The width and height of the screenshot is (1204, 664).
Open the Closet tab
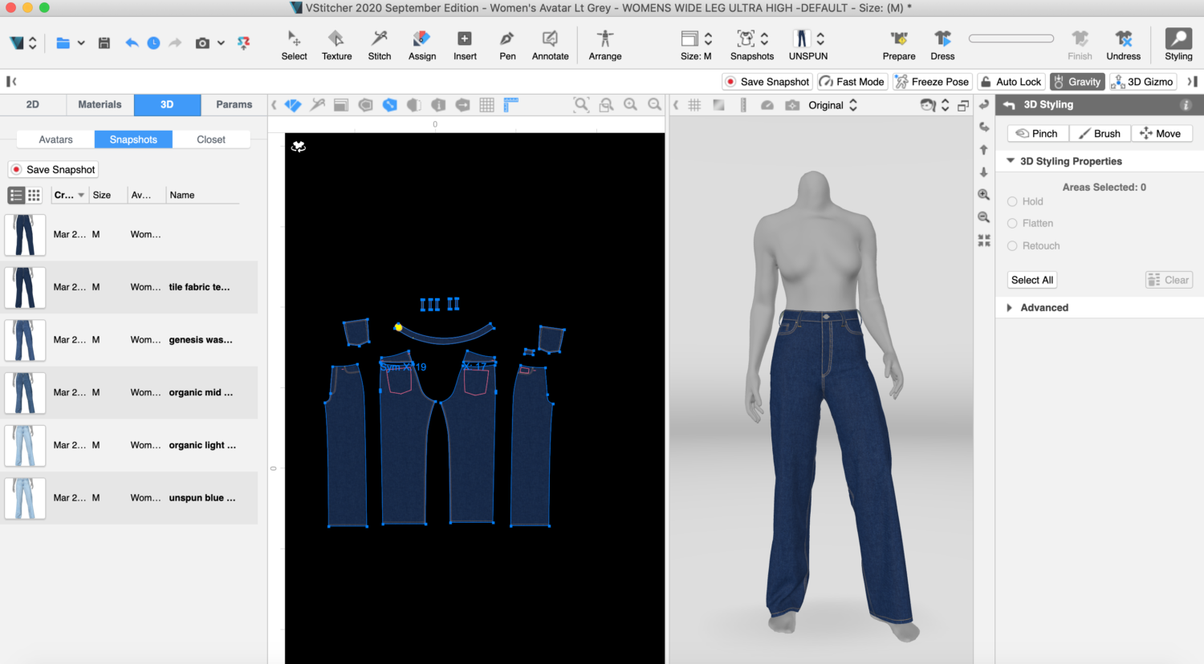point(211,140)
